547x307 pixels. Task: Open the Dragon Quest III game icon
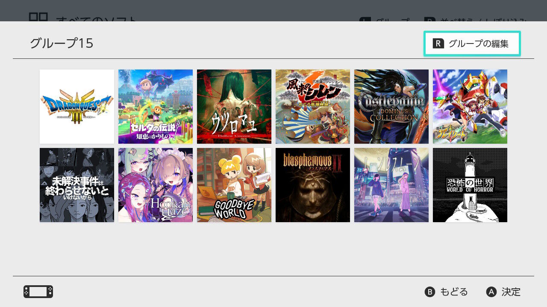click(x=77, y=107)
